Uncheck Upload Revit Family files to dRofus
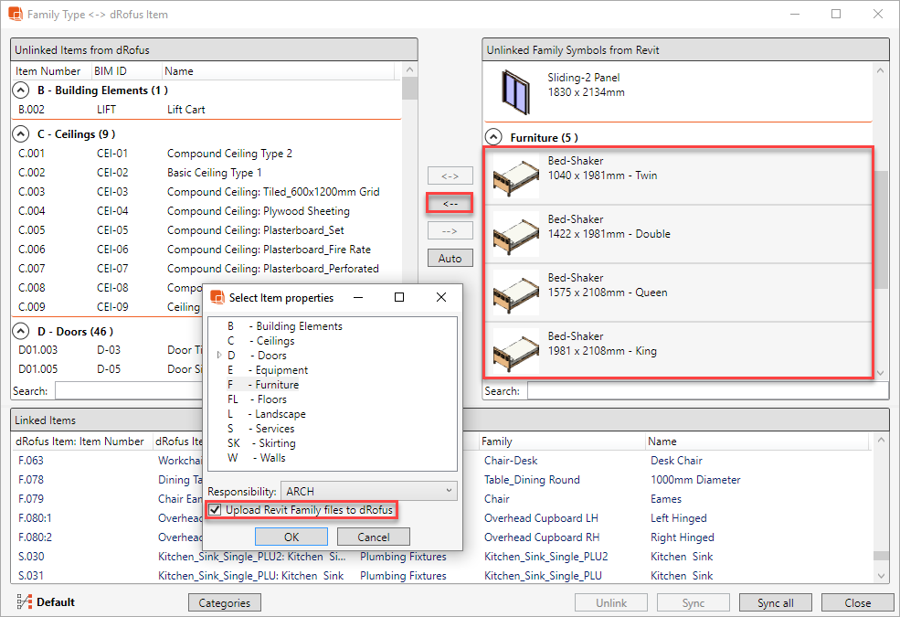The width and height of the screenshot is (900, 617). pos(216,510)
